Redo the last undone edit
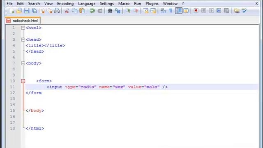The height and width of the screenshot is (148, 263). coord(100,11)
